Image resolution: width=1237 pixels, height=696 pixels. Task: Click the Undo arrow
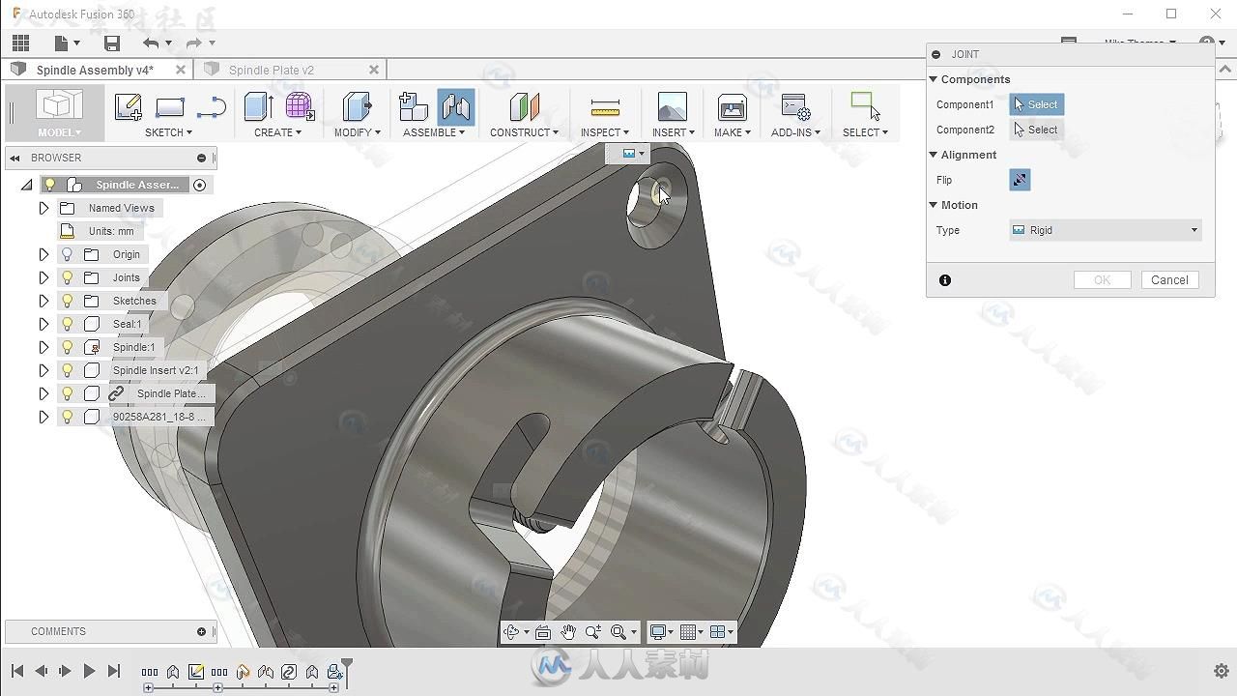pyautogui.click(x=150, y=43)
